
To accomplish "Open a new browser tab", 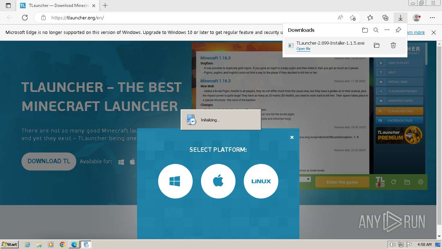I will click(105, 6).
